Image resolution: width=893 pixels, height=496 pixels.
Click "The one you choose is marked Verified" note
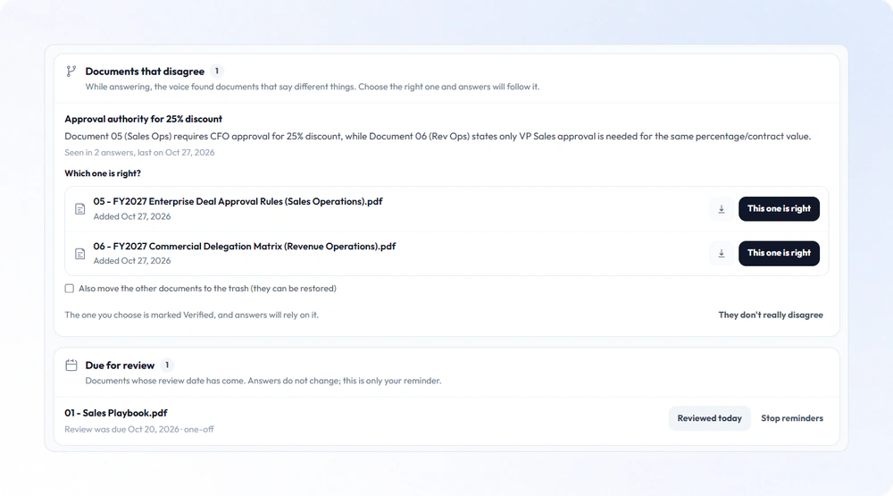click(191, 315)
